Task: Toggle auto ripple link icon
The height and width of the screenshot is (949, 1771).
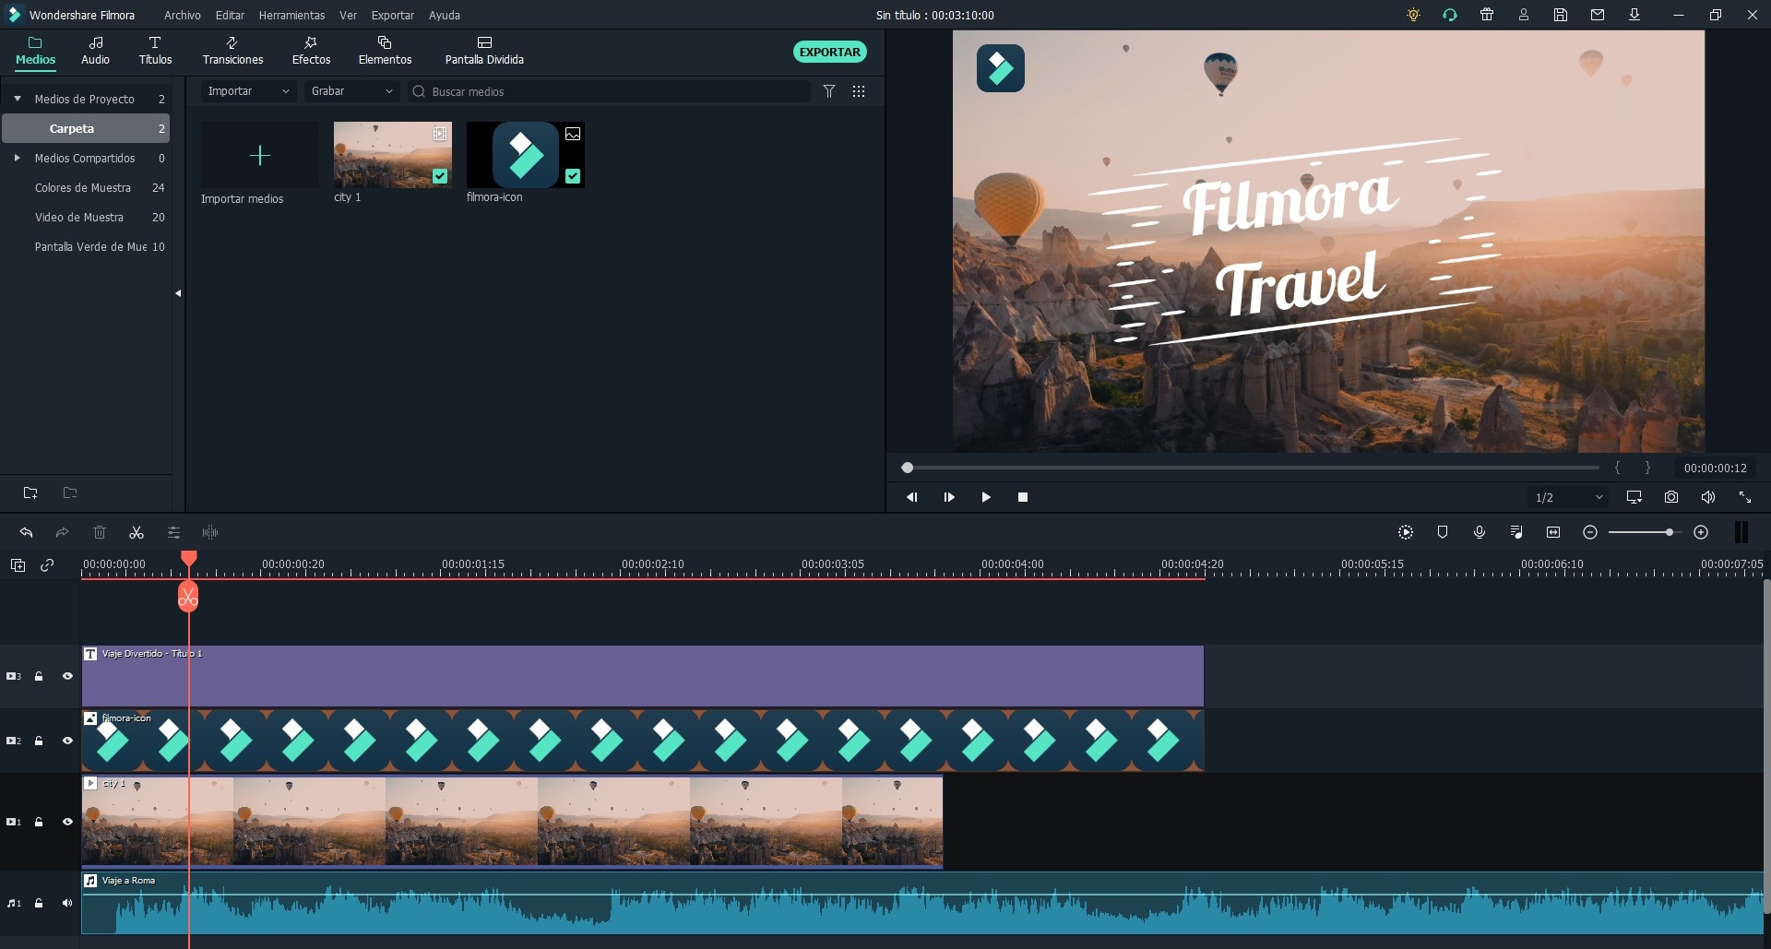Action: tap(47, 565)
